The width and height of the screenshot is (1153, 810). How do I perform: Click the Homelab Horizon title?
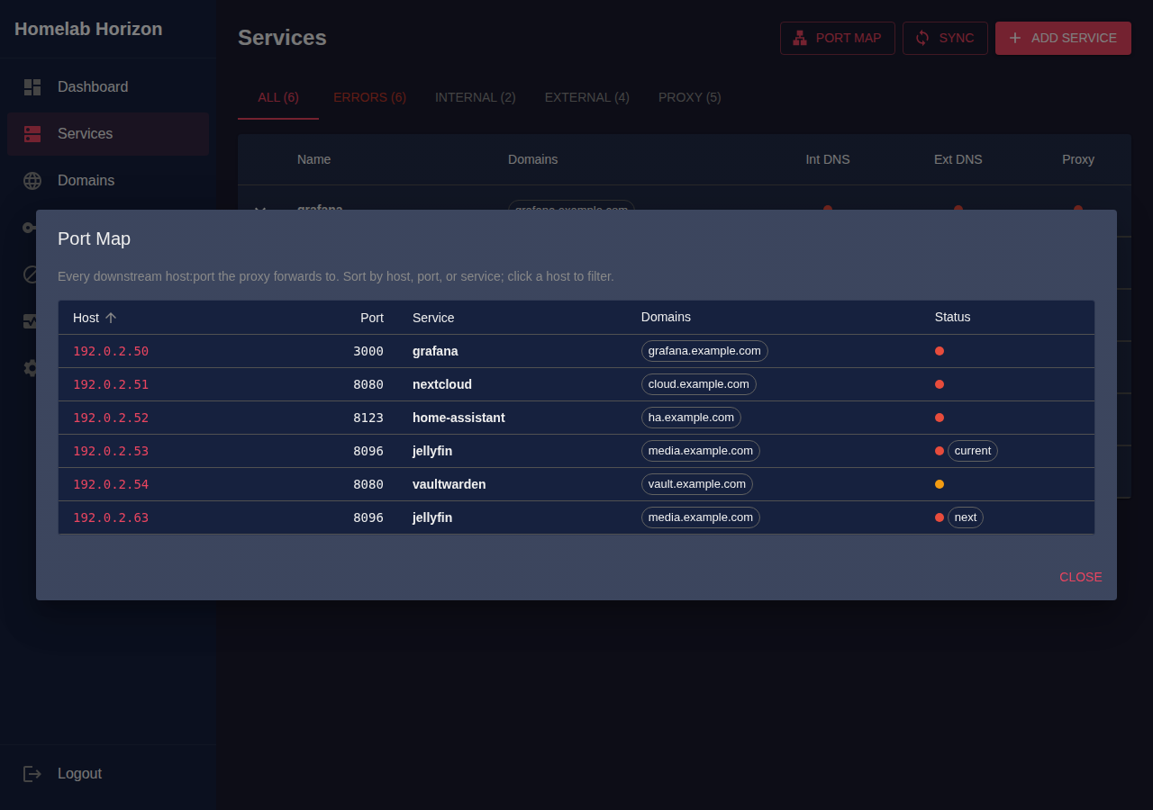(88, 29)
